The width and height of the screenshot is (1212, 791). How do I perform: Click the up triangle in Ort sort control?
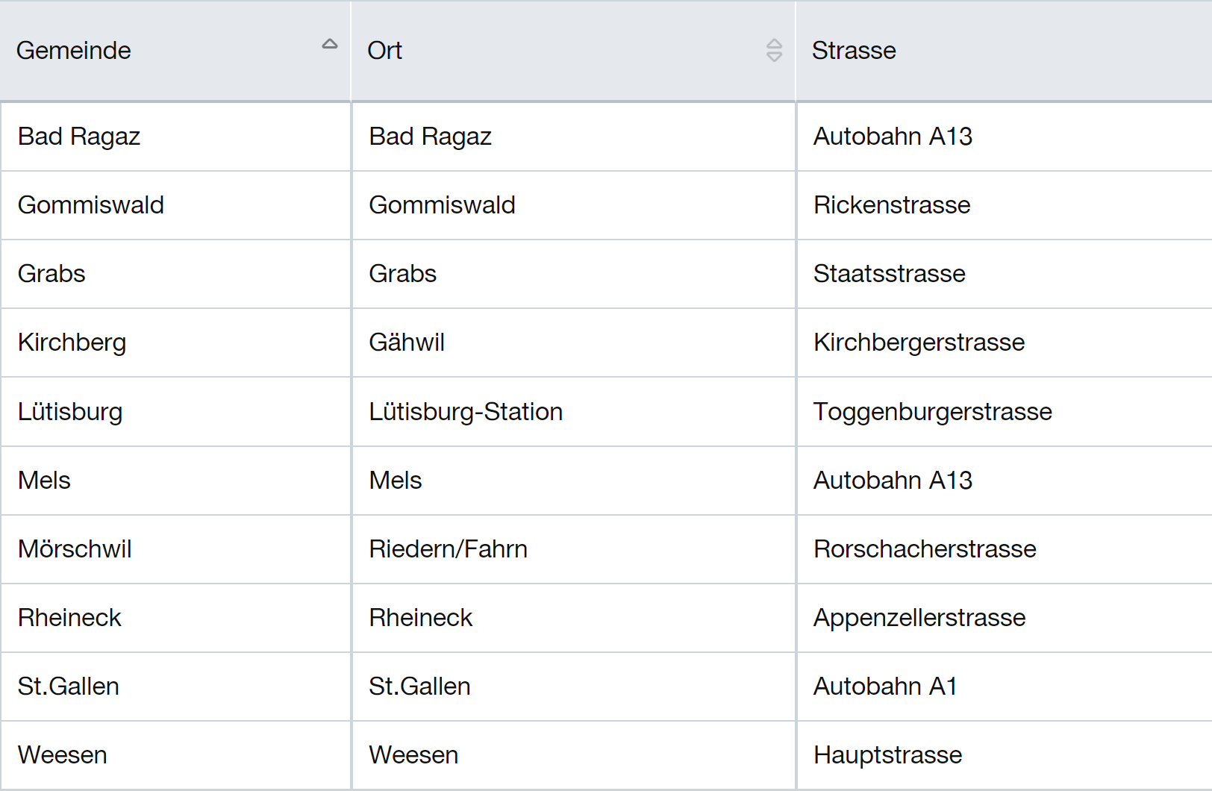point(774,44)
